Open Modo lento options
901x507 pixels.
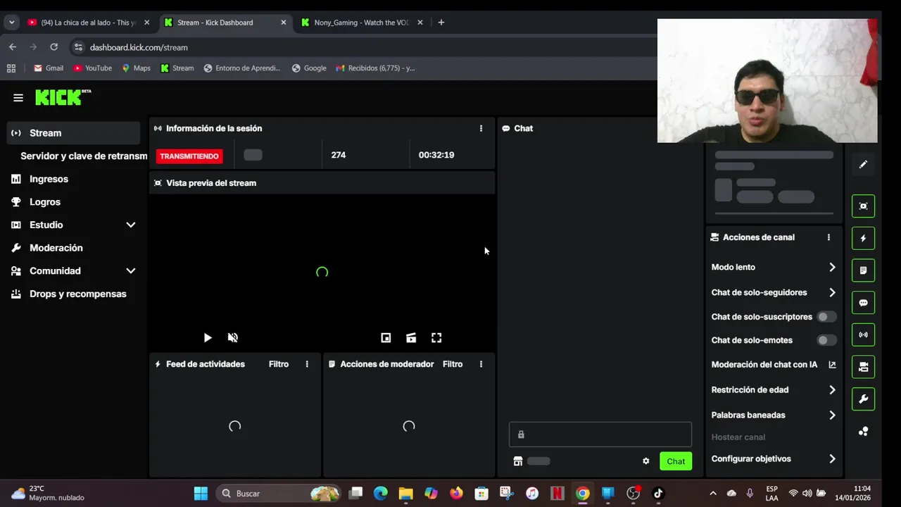point(774,267)
